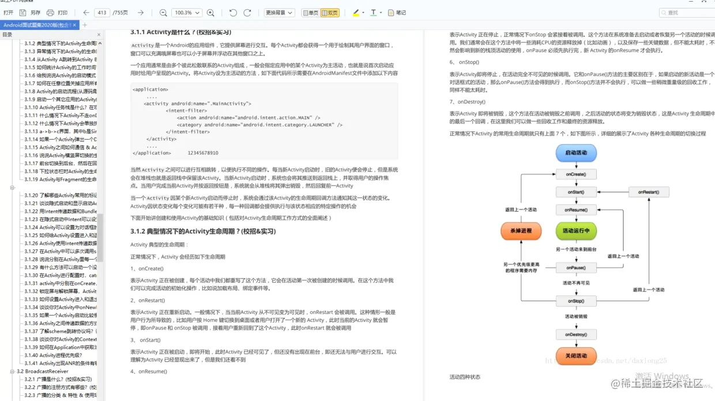
Task: Switch to 单页 single page view
Action: tap(310, 13)
